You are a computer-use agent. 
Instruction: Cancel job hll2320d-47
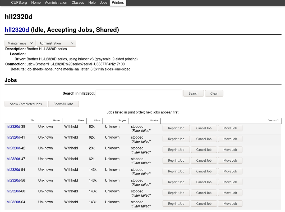[x=204, y=160]
